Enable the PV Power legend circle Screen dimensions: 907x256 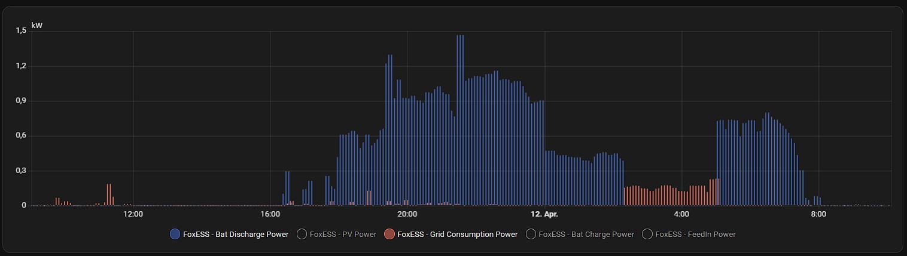click(302, 235)
